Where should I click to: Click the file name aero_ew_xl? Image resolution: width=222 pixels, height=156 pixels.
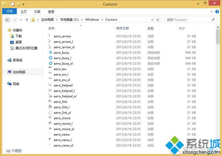62,80
